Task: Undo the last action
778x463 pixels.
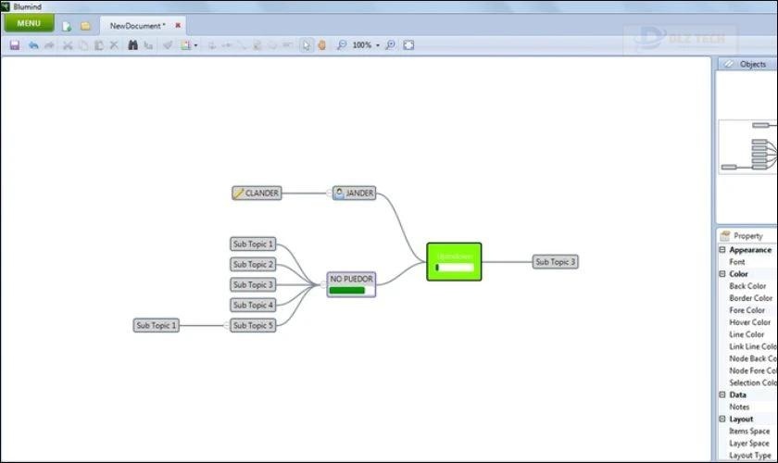Action: (x=33, y=45)
